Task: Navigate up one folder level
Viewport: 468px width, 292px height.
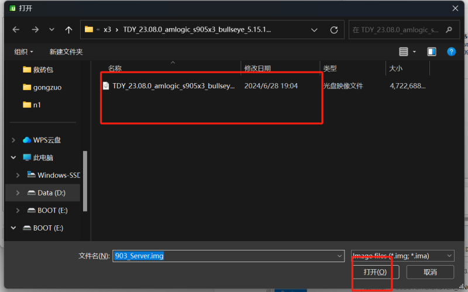Action: [x=68, y=30]
